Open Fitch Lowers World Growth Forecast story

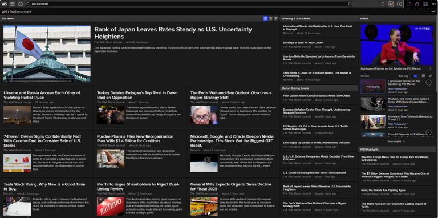(x=316, y=95)
